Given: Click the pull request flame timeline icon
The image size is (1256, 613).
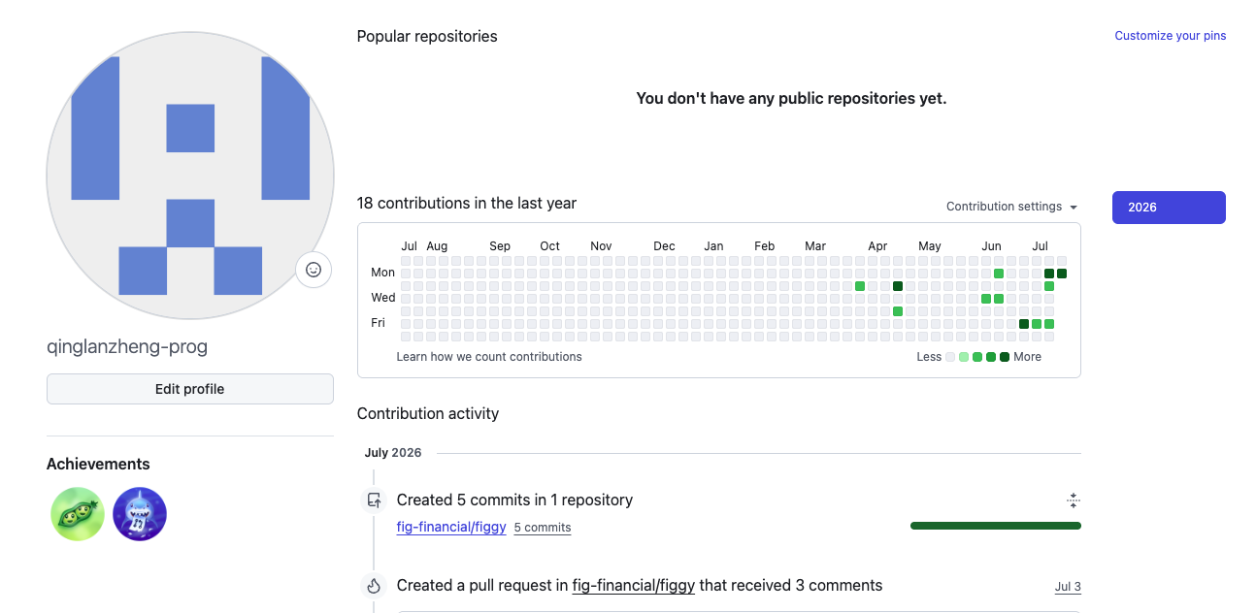Looking at the screenshot, I should (373, 586).
